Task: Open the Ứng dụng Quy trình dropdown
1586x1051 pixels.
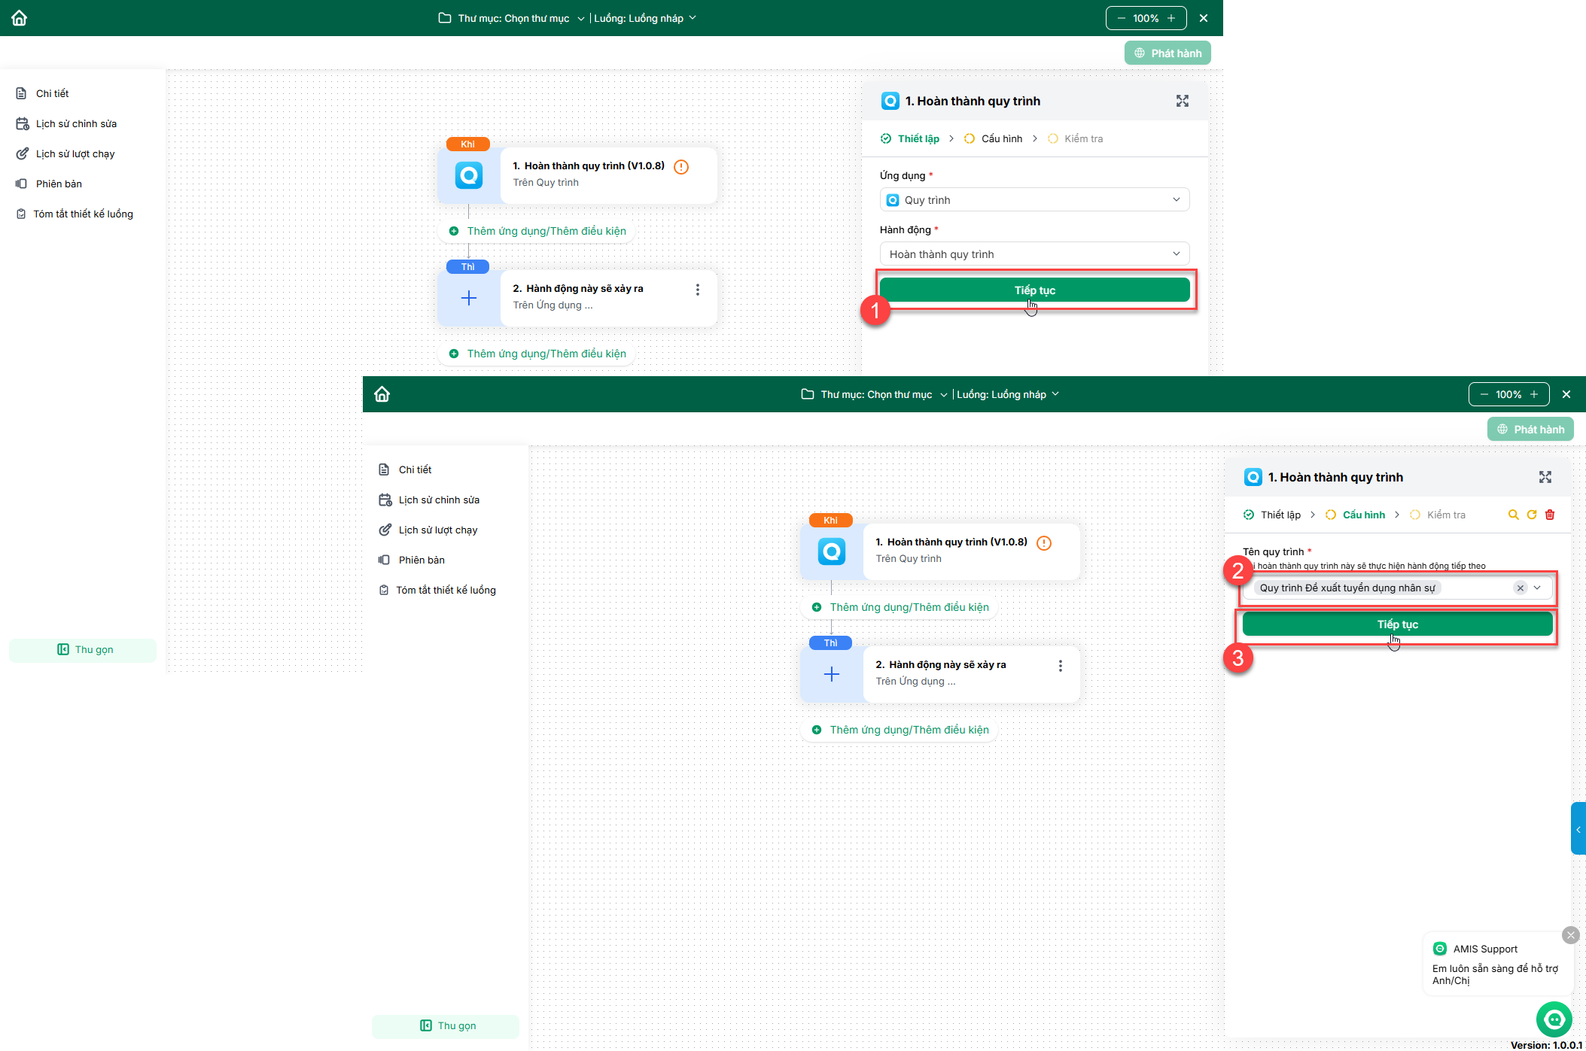Action: [x=1034, y=200]
